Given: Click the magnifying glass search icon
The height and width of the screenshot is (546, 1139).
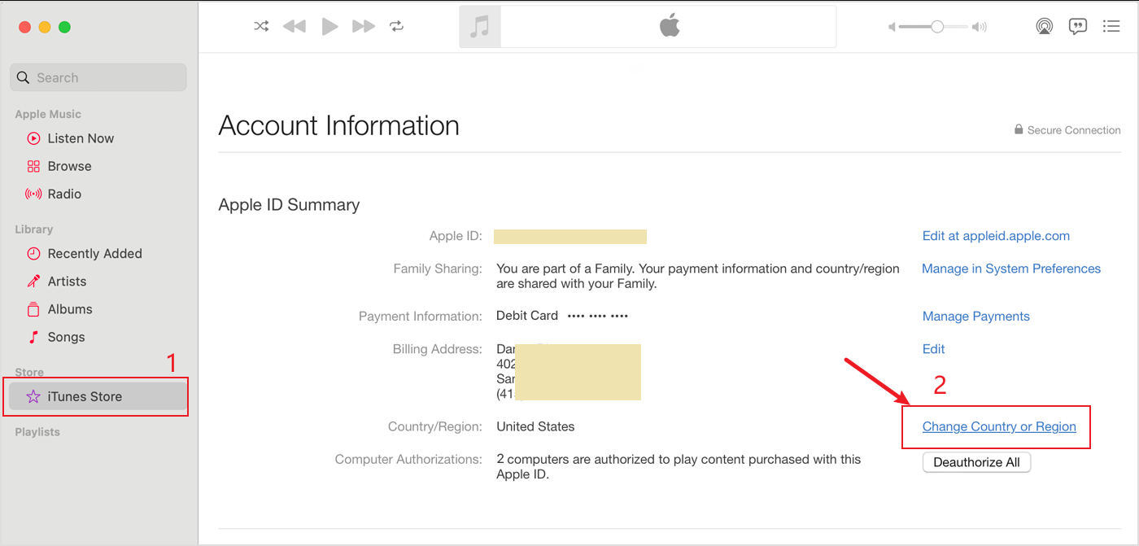Looking at the screenshot, I should [23, 78].
